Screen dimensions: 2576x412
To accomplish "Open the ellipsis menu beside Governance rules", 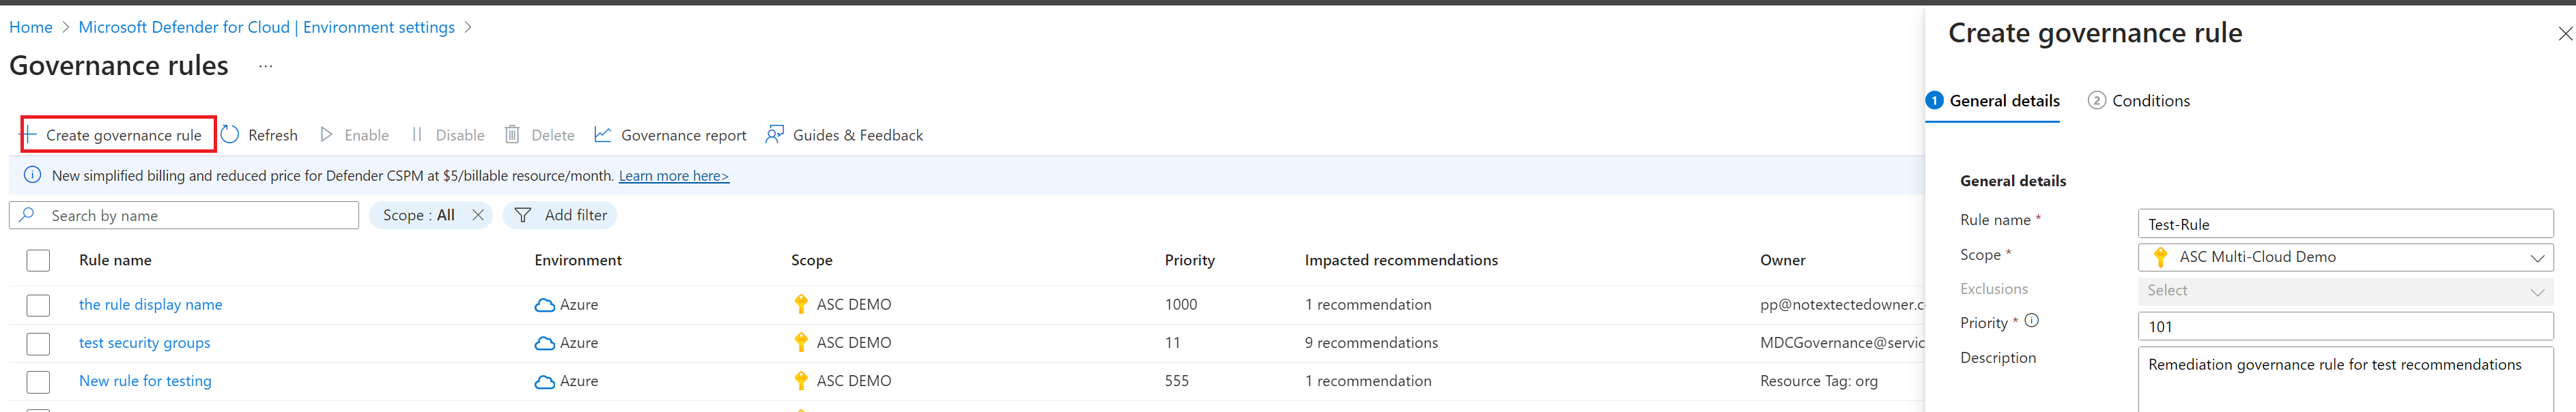I will click(265, 66).
